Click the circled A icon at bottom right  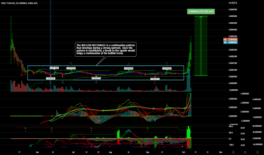233,152
